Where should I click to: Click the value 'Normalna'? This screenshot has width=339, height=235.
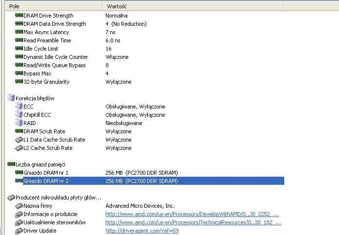[116, 16]
